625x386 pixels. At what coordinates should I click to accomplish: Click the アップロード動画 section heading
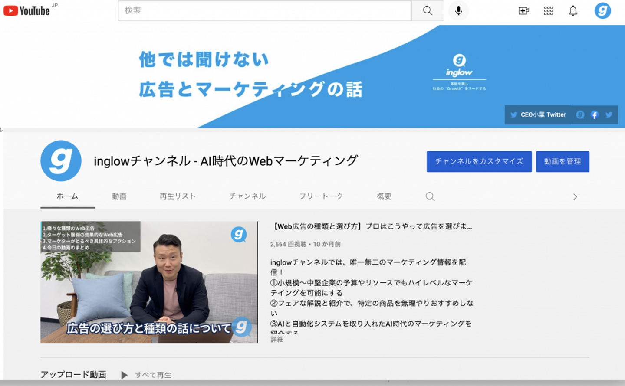(x=73, y=375)
